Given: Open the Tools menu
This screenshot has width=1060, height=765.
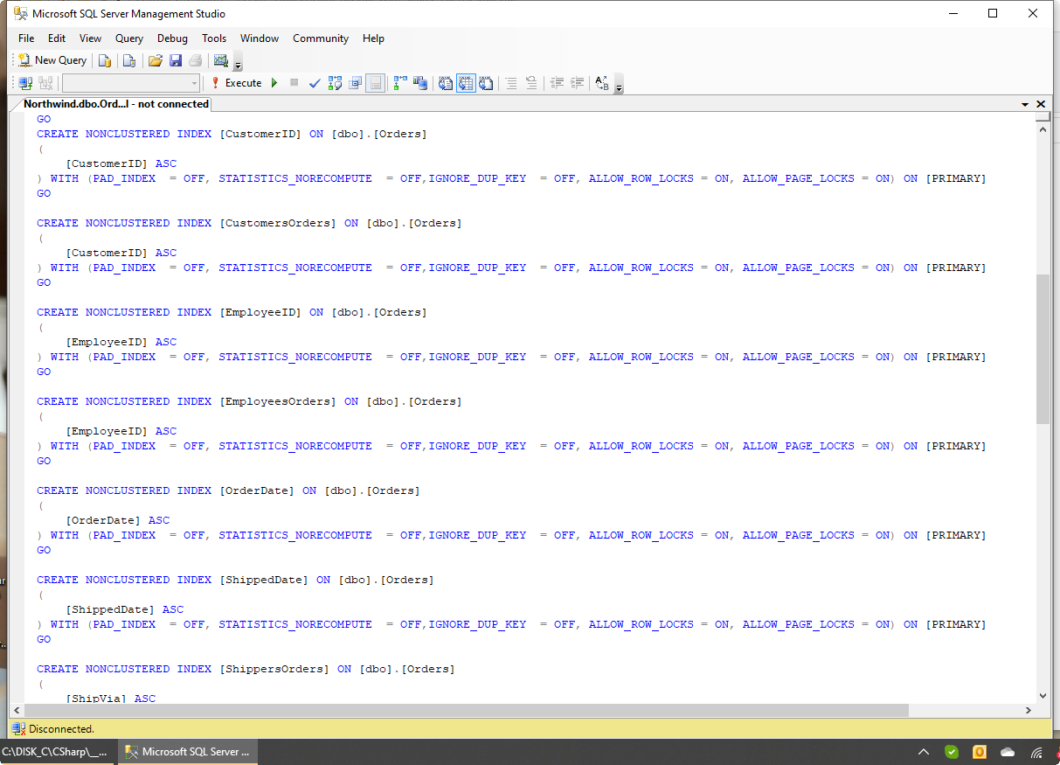Looking at the screenshot, I should tap(214, 38).
